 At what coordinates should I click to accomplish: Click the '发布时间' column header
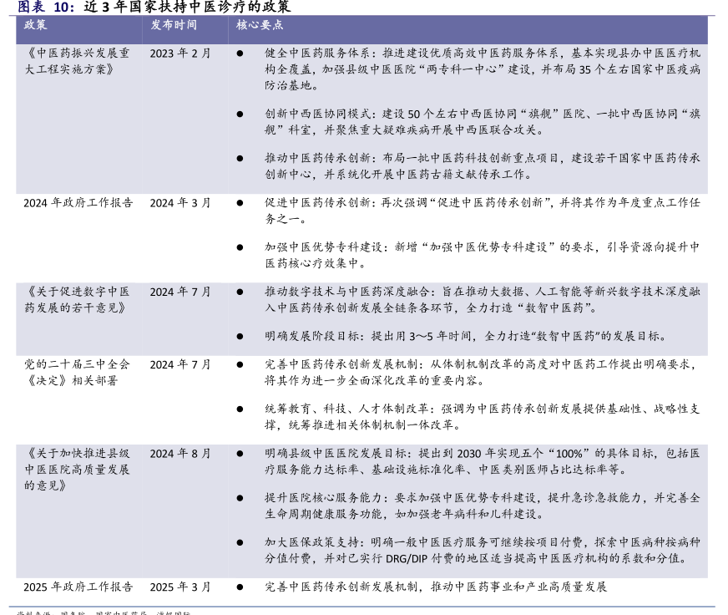pyautogui.click(x=174, y=25)
